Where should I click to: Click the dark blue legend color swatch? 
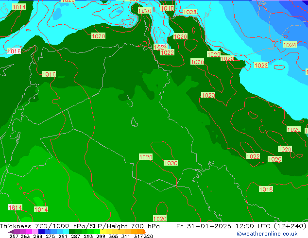[41, 232]
